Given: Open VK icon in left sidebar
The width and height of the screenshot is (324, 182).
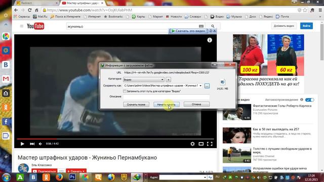Looking at the screenshot, I should click(x=6, y=65).
